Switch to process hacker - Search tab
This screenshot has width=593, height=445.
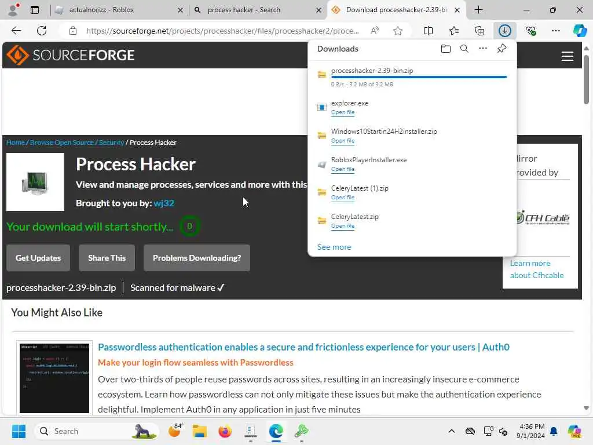click(257, 10)
